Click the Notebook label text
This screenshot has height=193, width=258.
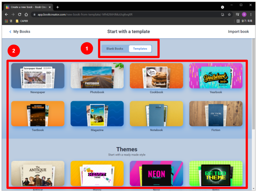coord(157,130)
